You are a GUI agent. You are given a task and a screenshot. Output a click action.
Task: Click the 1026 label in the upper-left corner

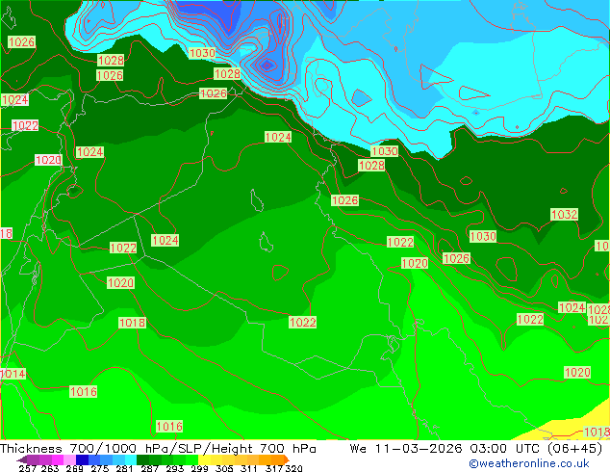(22, 42)
